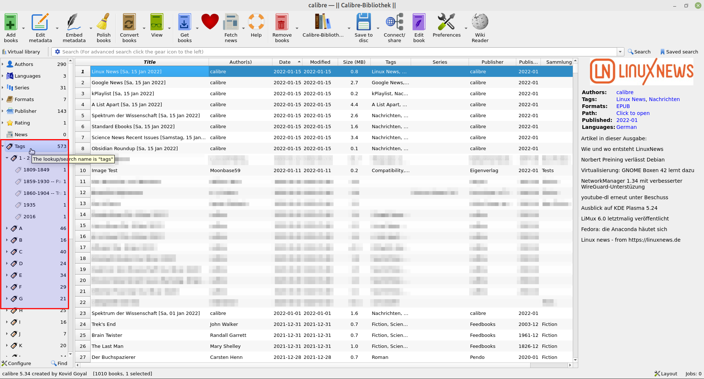Click the red heart donate icon
Screen dimensions: 704x379
click(x=210, y=22)
